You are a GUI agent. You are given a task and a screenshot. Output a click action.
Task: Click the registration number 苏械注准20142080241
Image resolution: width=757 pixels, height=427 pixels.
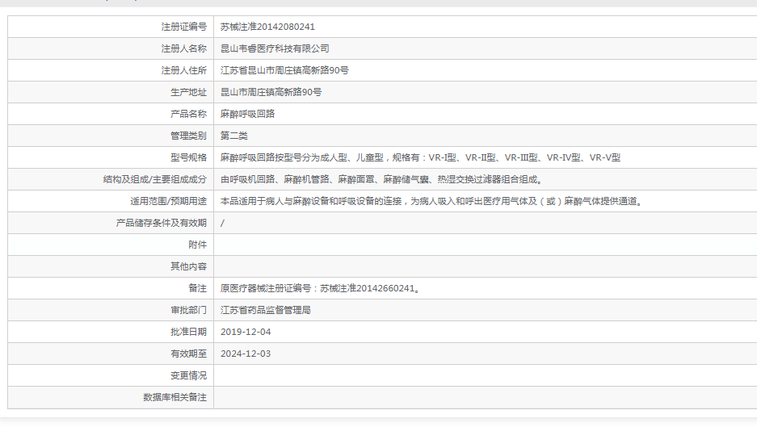click(x=267, y=27)
